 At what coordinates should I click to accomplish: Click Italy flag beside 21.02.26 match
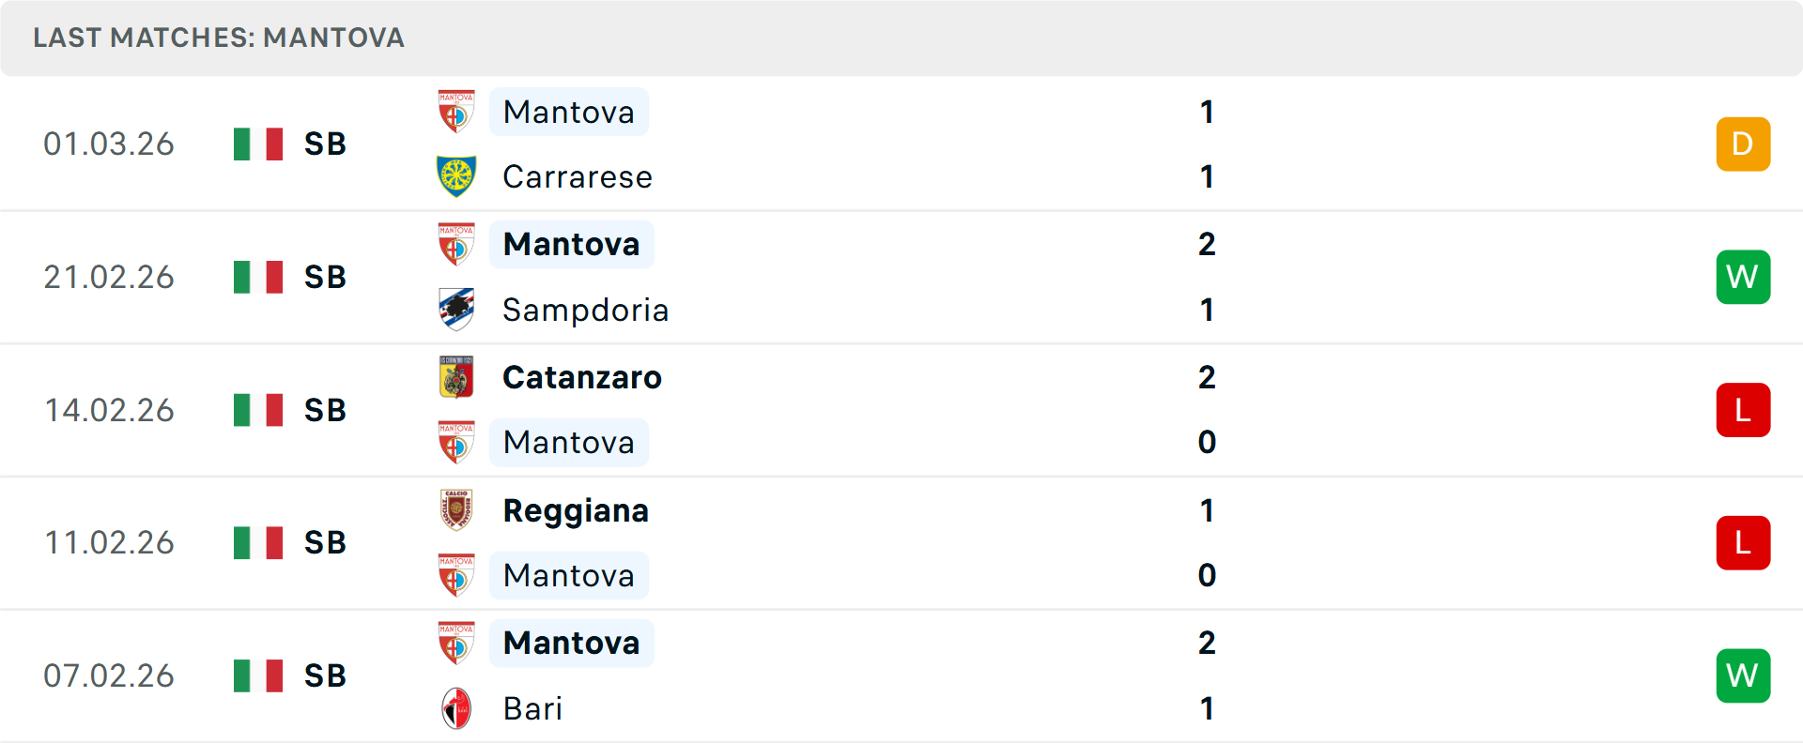coord(258,277)
